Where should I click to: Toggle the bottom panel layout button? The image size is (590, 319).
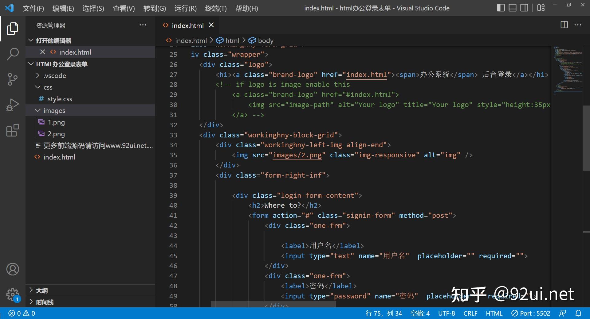(x=512, y=8)
